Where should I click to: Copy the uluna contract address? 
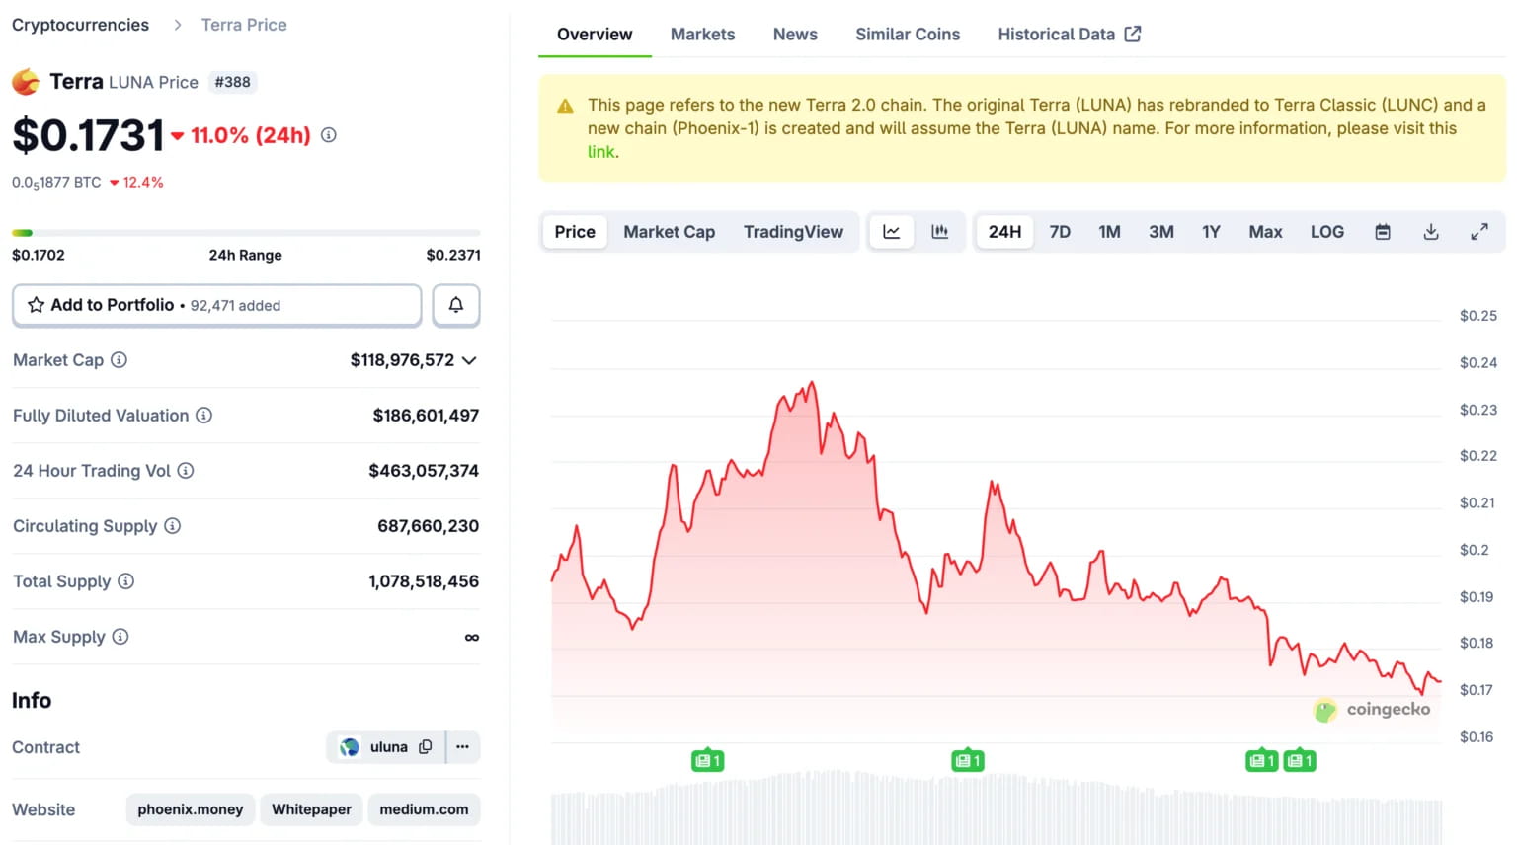pyautogui.click(x=426, y=747)
